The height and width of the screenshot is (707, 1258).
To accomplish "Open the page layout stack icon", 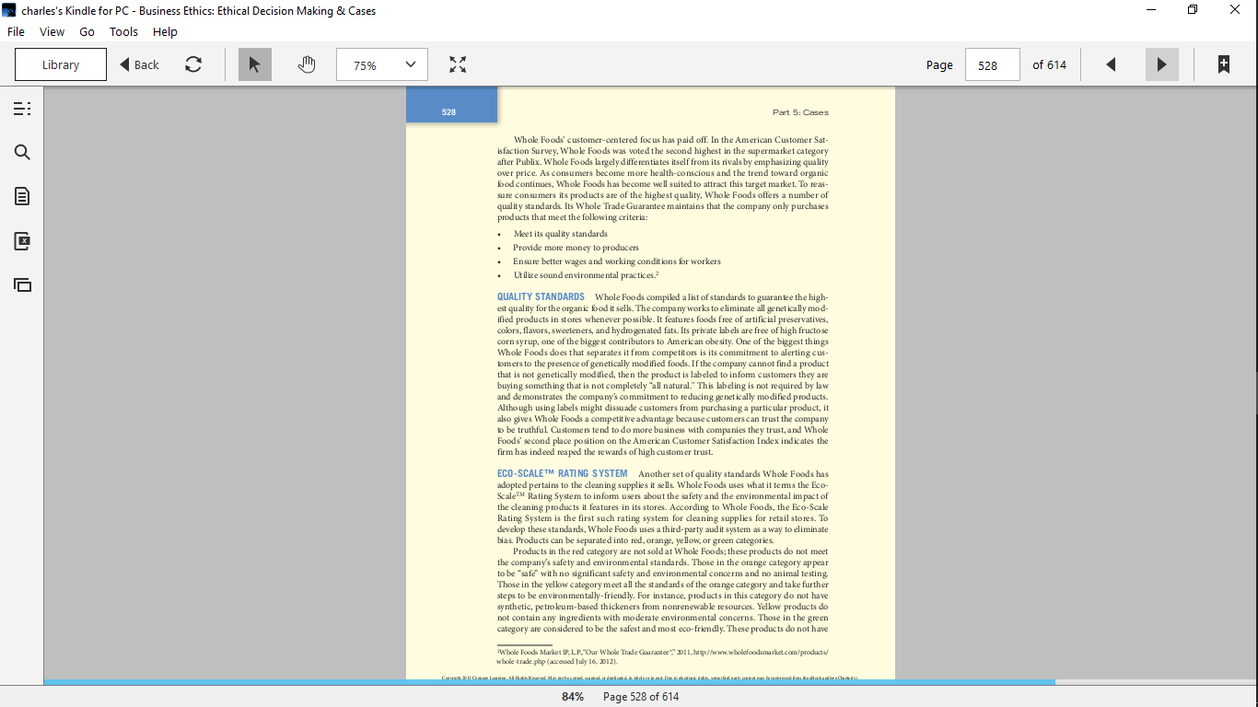I will coord(22,285).
